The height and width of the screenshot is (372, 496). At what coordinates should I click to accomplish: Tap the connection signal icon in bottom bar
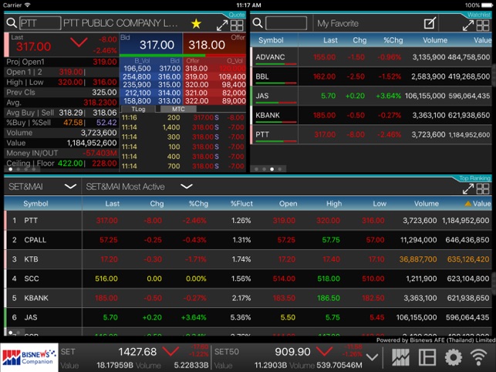(x=479, y=357)
